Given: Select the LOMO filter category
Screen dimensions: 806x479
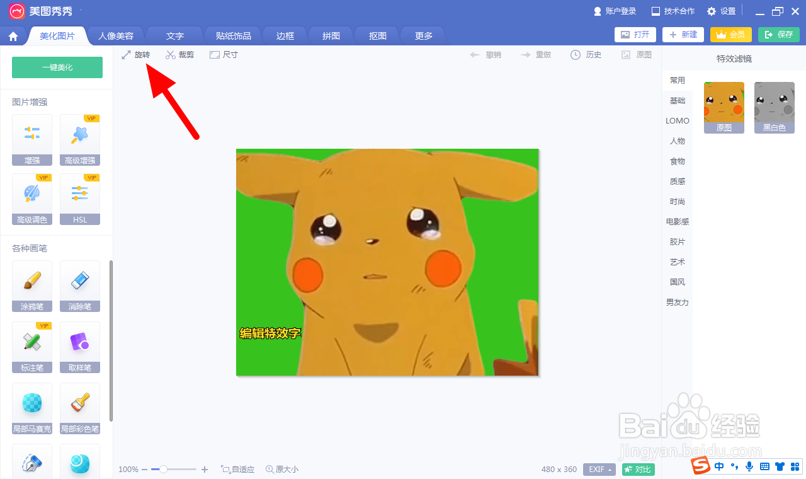Looking at the screenshot, I should point(678,121).
